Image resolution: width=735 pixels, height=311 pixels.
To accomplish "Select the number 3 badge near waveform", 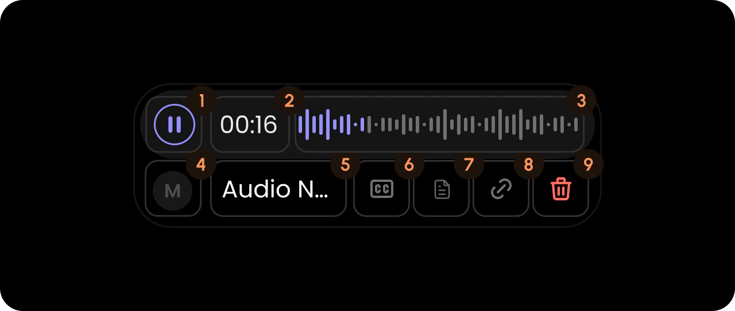I will (581, 101).
